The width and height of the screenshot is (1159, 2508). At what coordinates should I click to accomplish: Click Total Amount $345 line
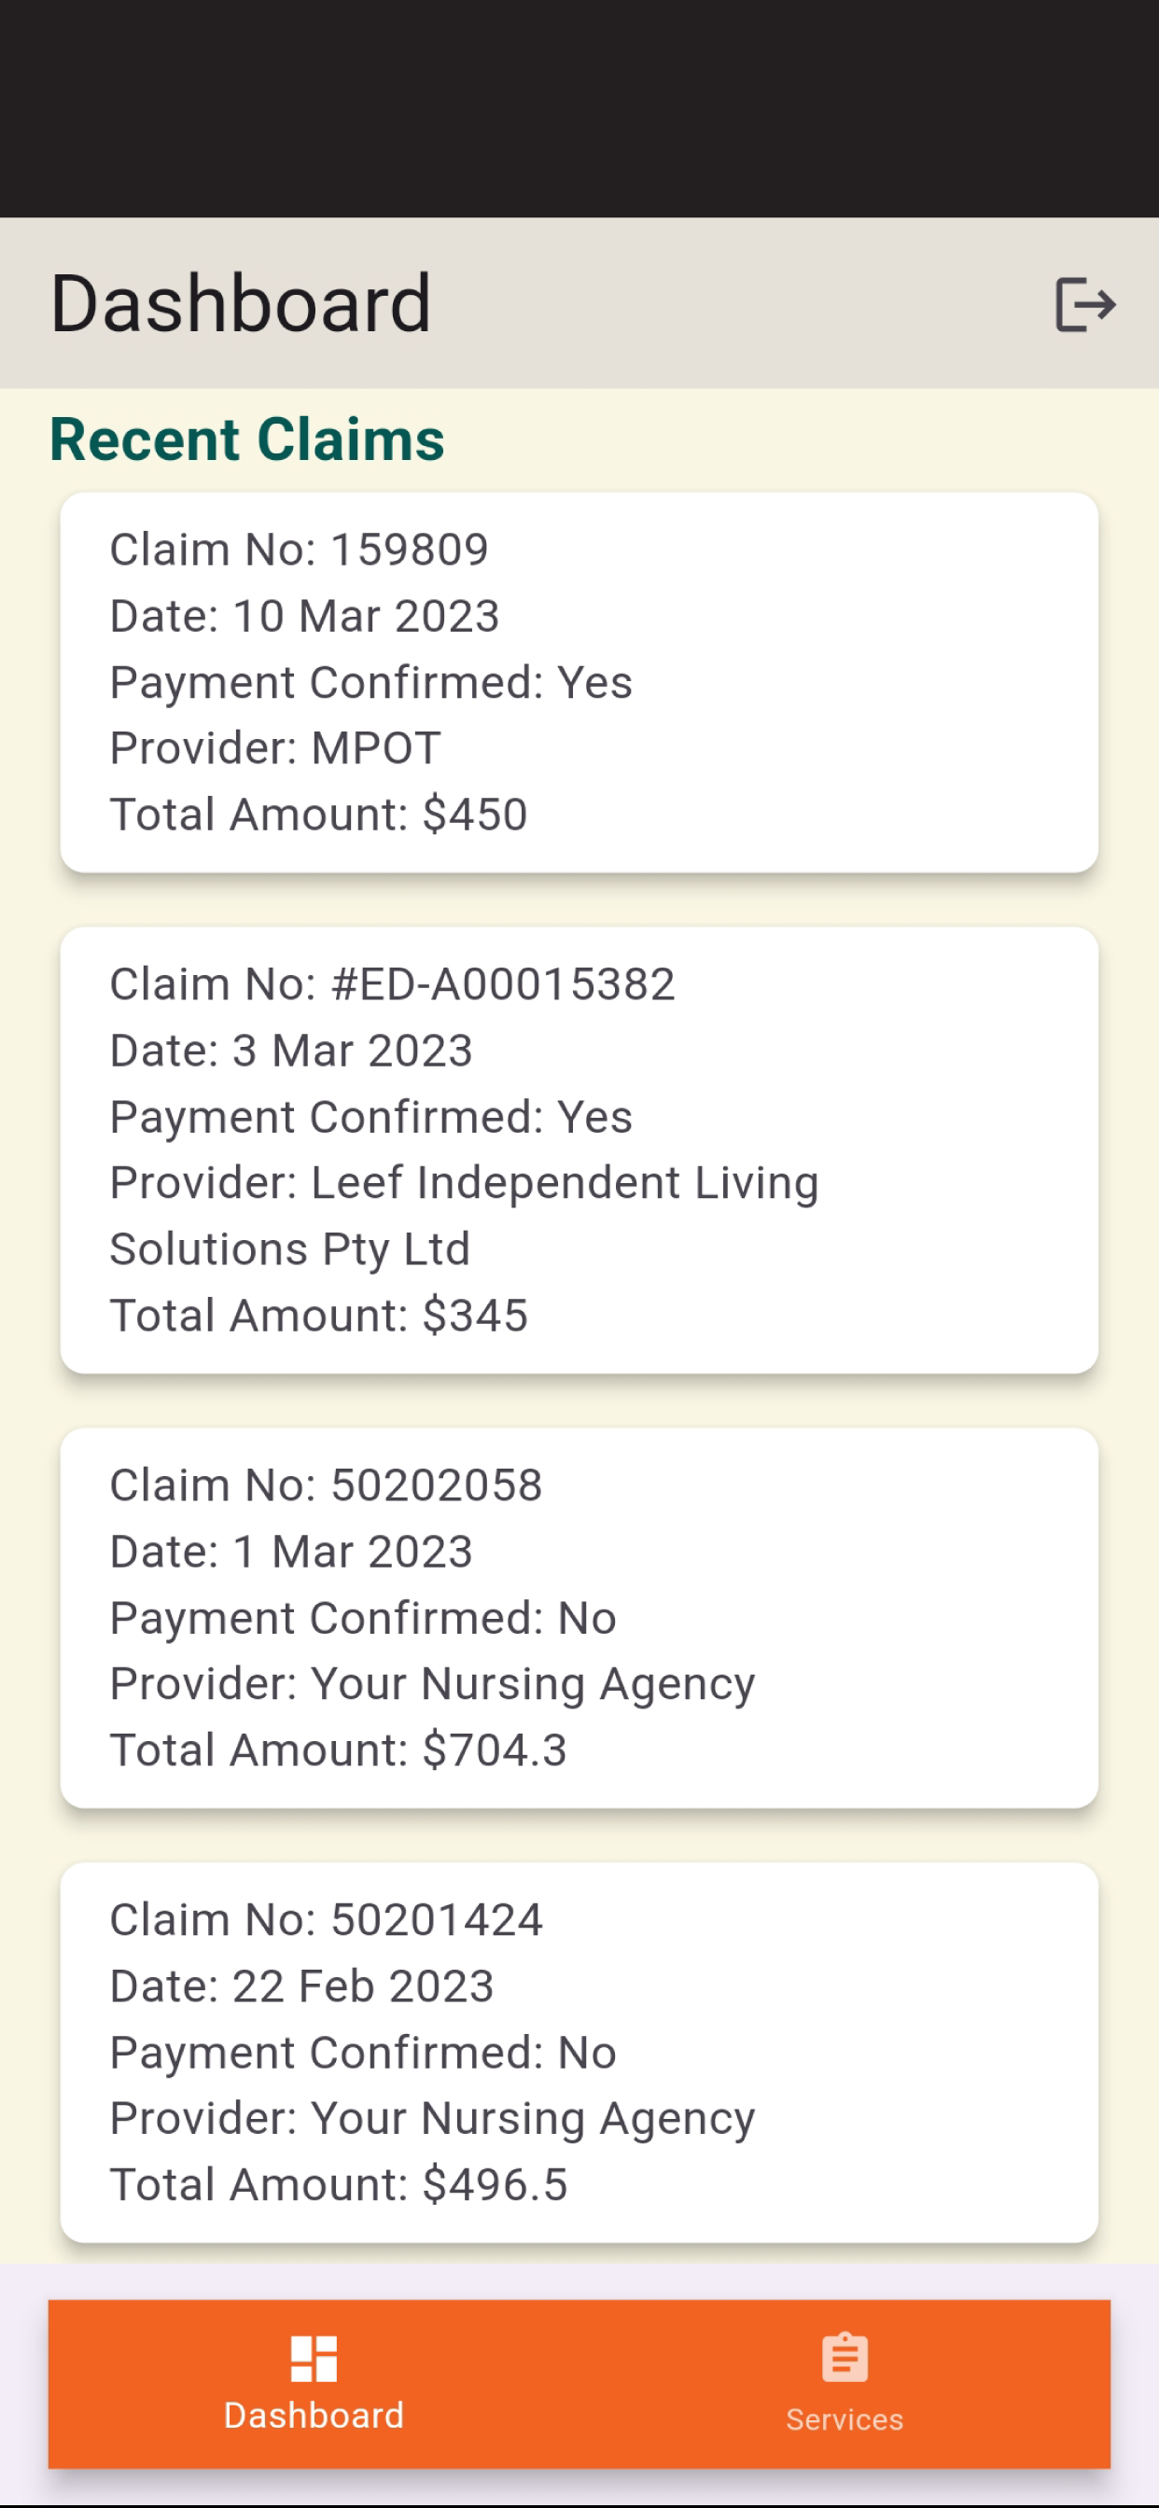(318, 1316)
